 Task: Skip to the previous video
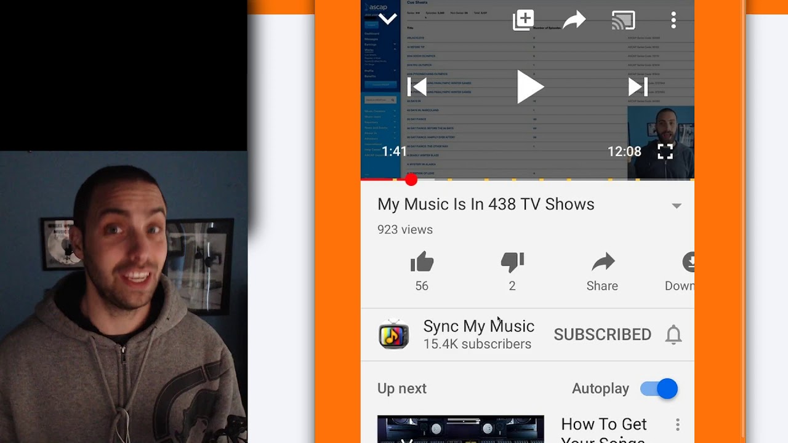pos(417,87)
